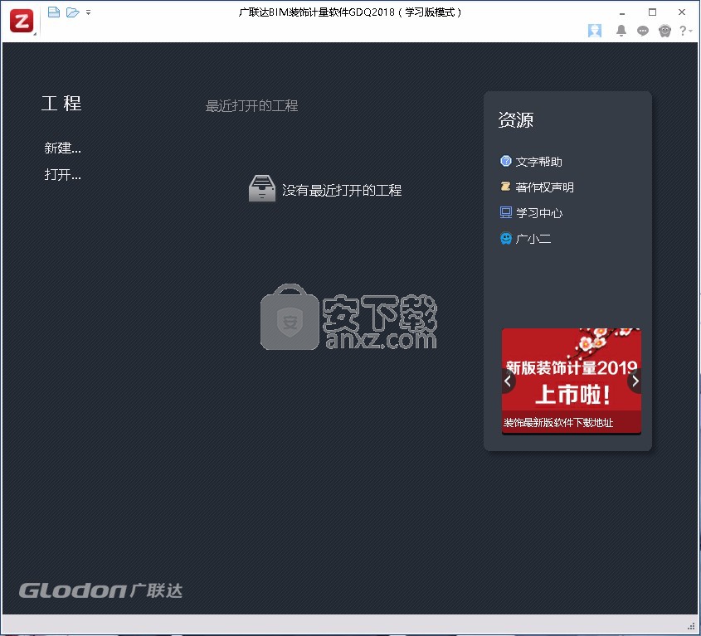Expand the quick access toolbar dropdown arrow
Screen dimensions: 701x636
coord(89,12)
